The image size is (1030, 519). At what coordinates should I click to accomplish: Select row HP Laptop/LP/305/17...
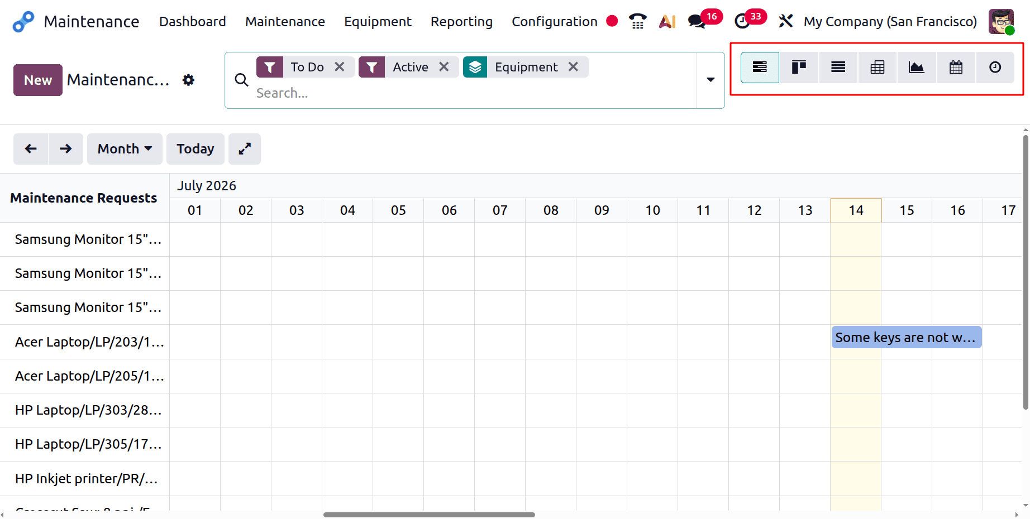click(x=85, y=444)
